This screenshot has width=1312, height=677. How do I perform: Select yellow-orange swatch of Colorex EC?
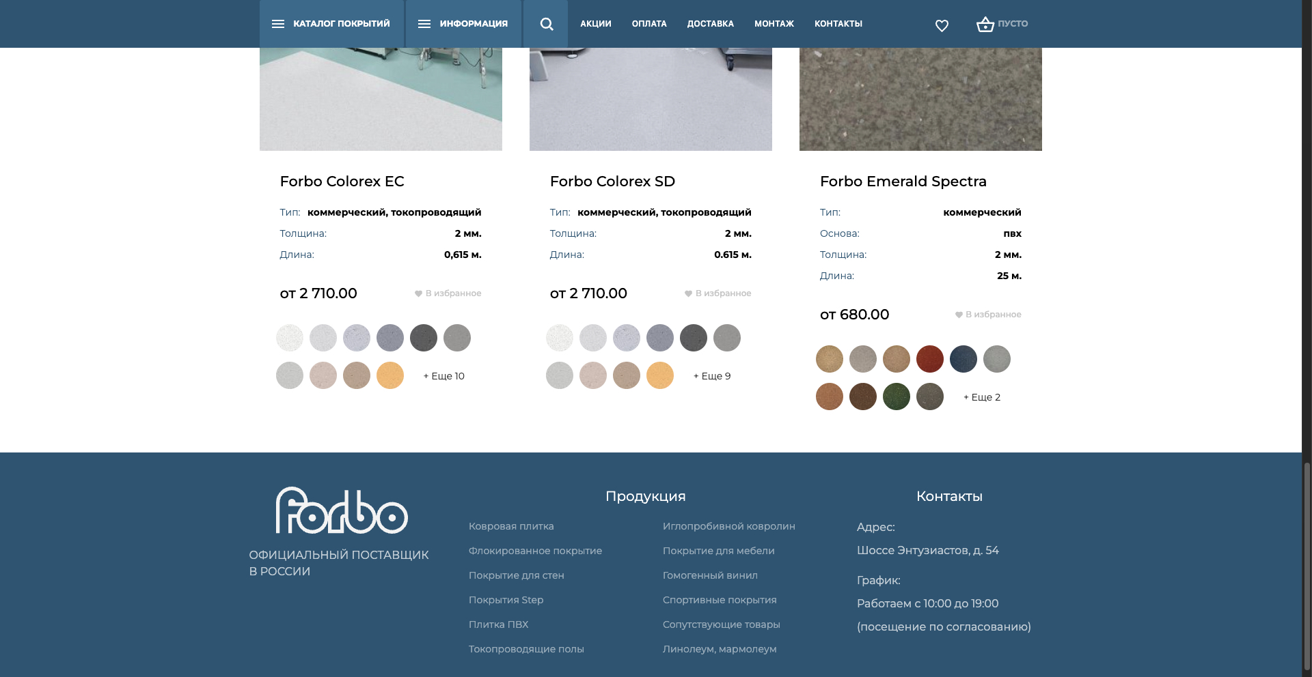(390, 375)
